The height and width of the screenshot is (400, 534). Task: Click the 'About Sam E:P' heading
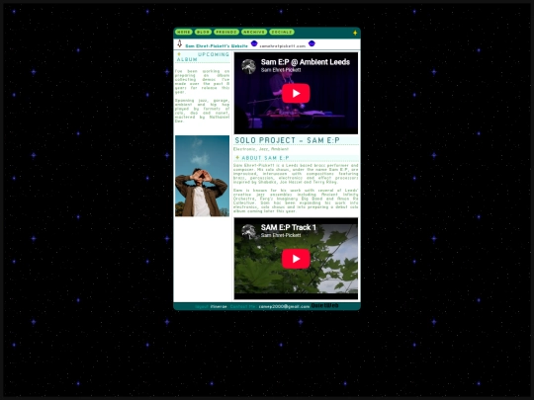point(265,158)
